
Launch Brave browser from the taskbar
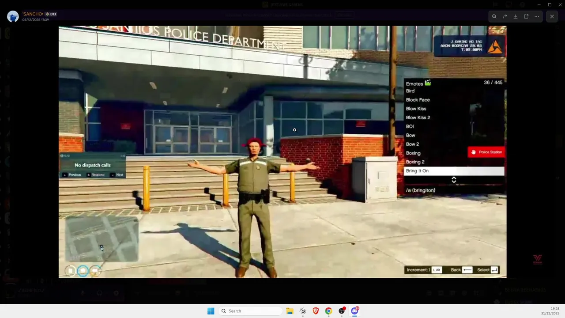point(316,311)
